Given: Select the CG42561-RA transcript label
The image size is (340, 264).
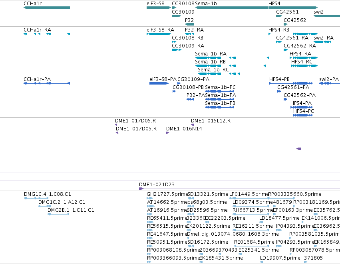Looking at the screenshot, I should click(x=292, y=38).
